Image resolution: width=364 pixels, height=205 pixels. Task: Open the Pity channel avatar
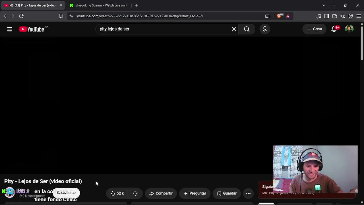click(10, 192)
